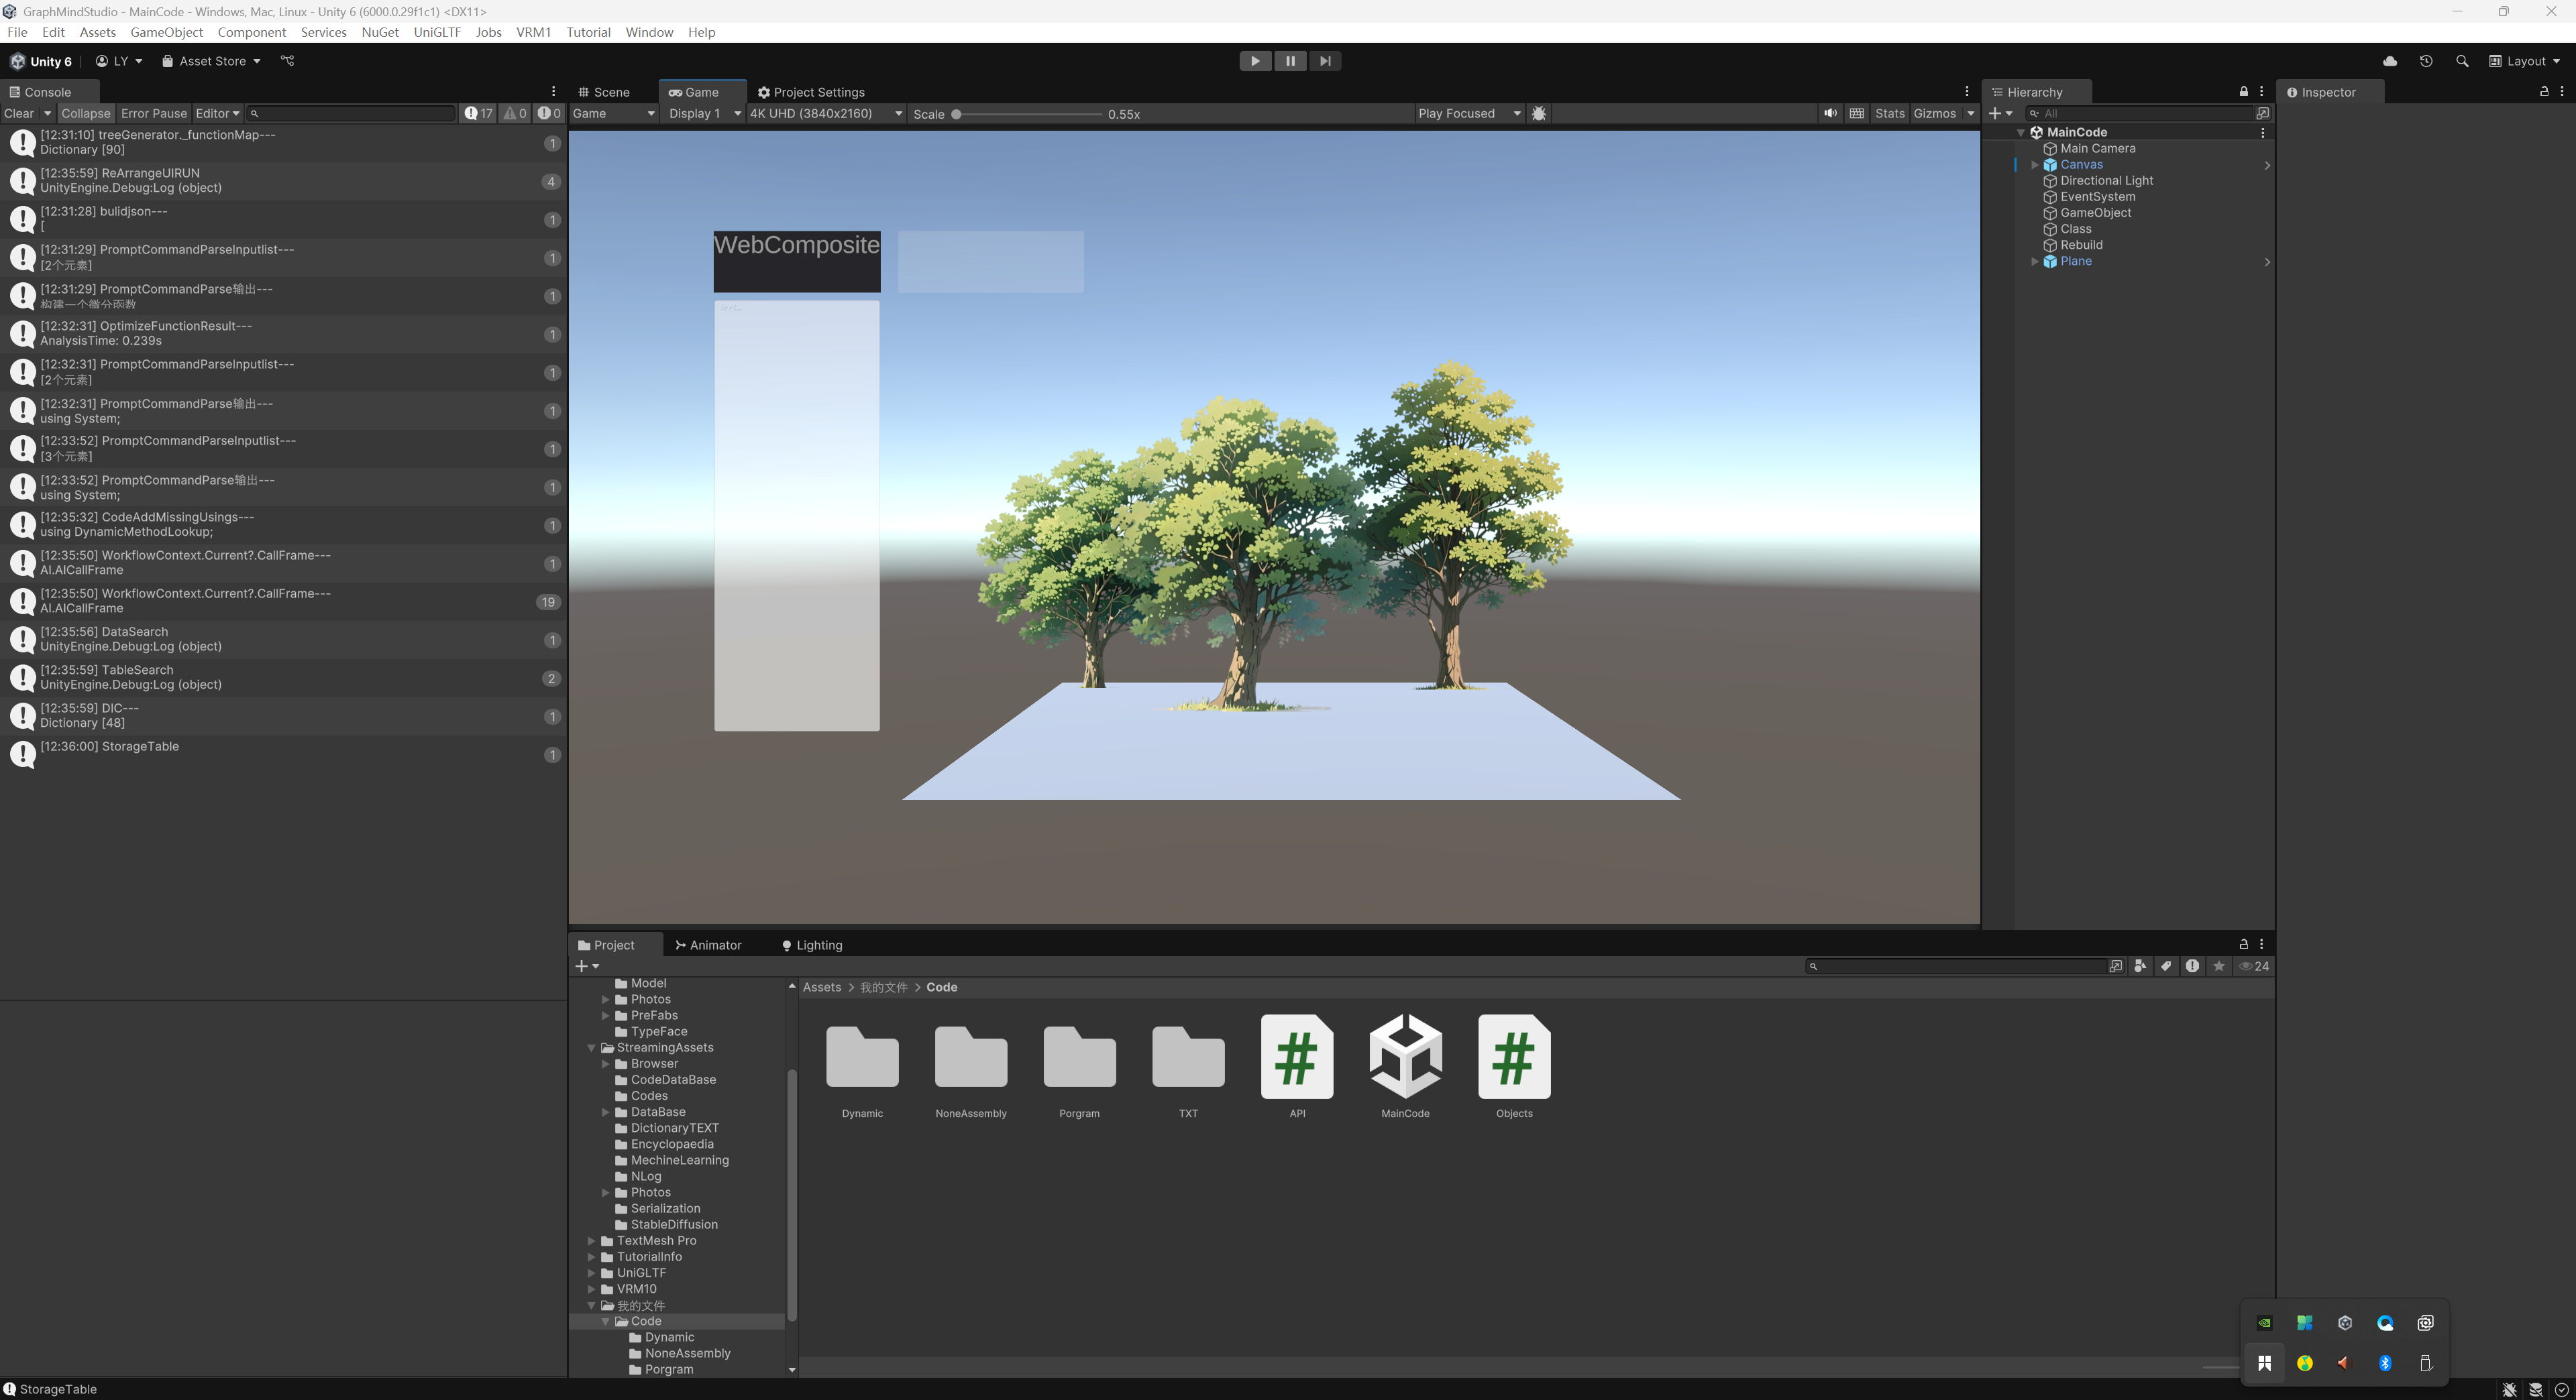Screen dimensions: 2576x1400
Task: Click the Step frame button
Action: [x=1324, y=61]
